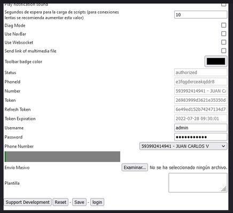Expand the Phone Number dropdown
Viewport: 233px width, 213px height.
click(x=183, y=146)
